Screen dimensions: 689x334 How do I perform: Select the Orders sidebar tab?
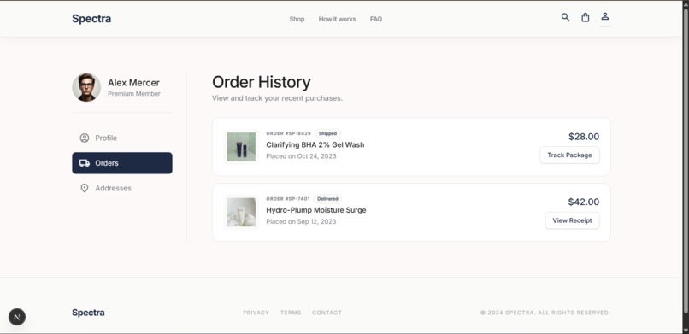click(x=122, y=163)
